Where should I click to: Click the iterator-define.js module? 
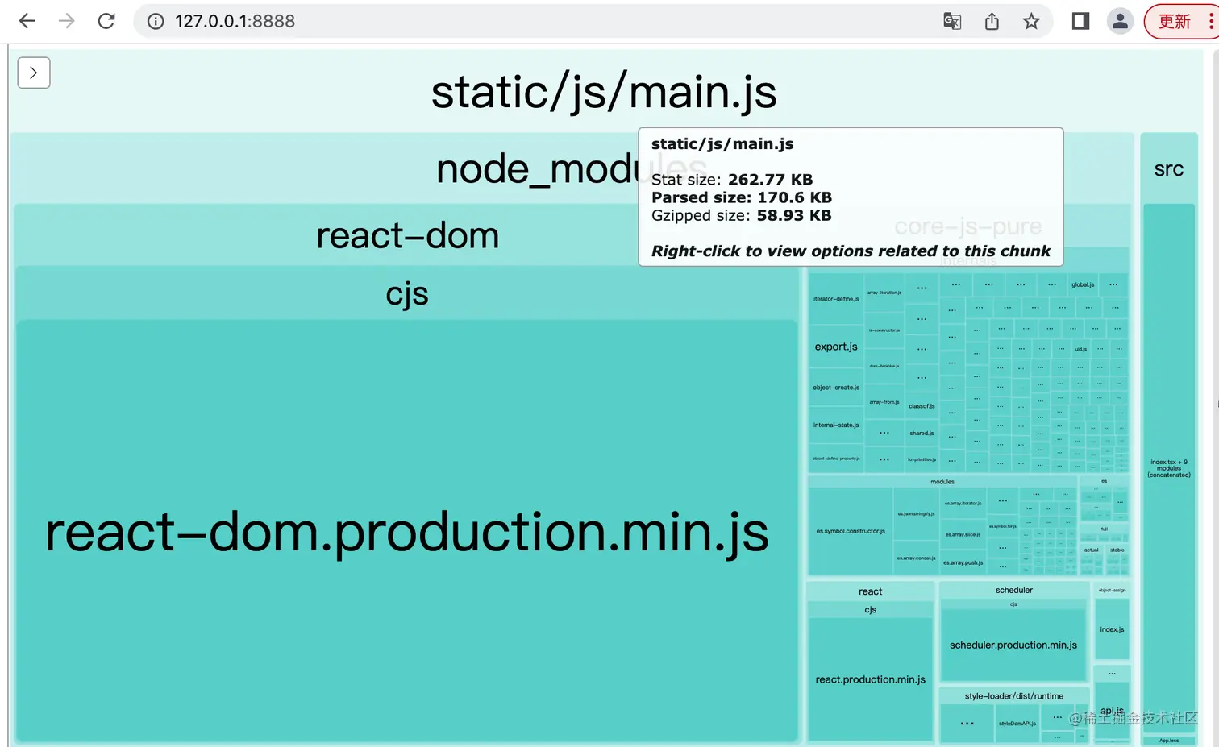[836, 299]
